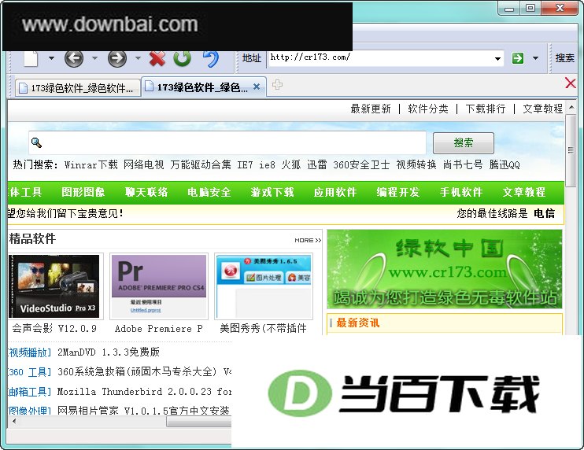
Task: Click the green 搜索 search button
Action: (x=464, y=142)
